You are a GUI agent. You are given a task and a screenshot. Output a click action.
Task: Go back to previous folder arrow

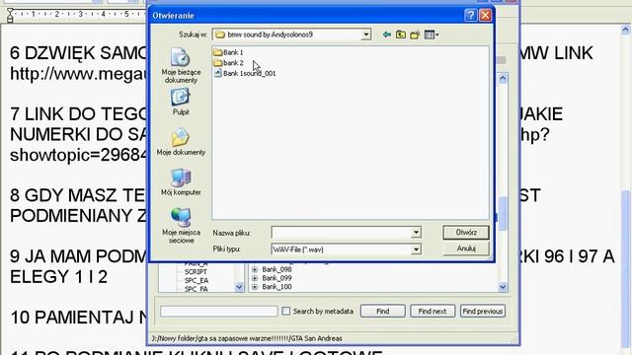[x=387, y=35]
